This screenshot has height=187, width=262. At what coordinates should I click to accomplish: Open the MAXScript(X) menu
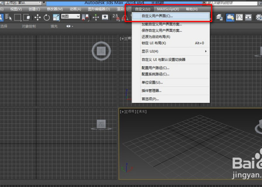(168, 9)
